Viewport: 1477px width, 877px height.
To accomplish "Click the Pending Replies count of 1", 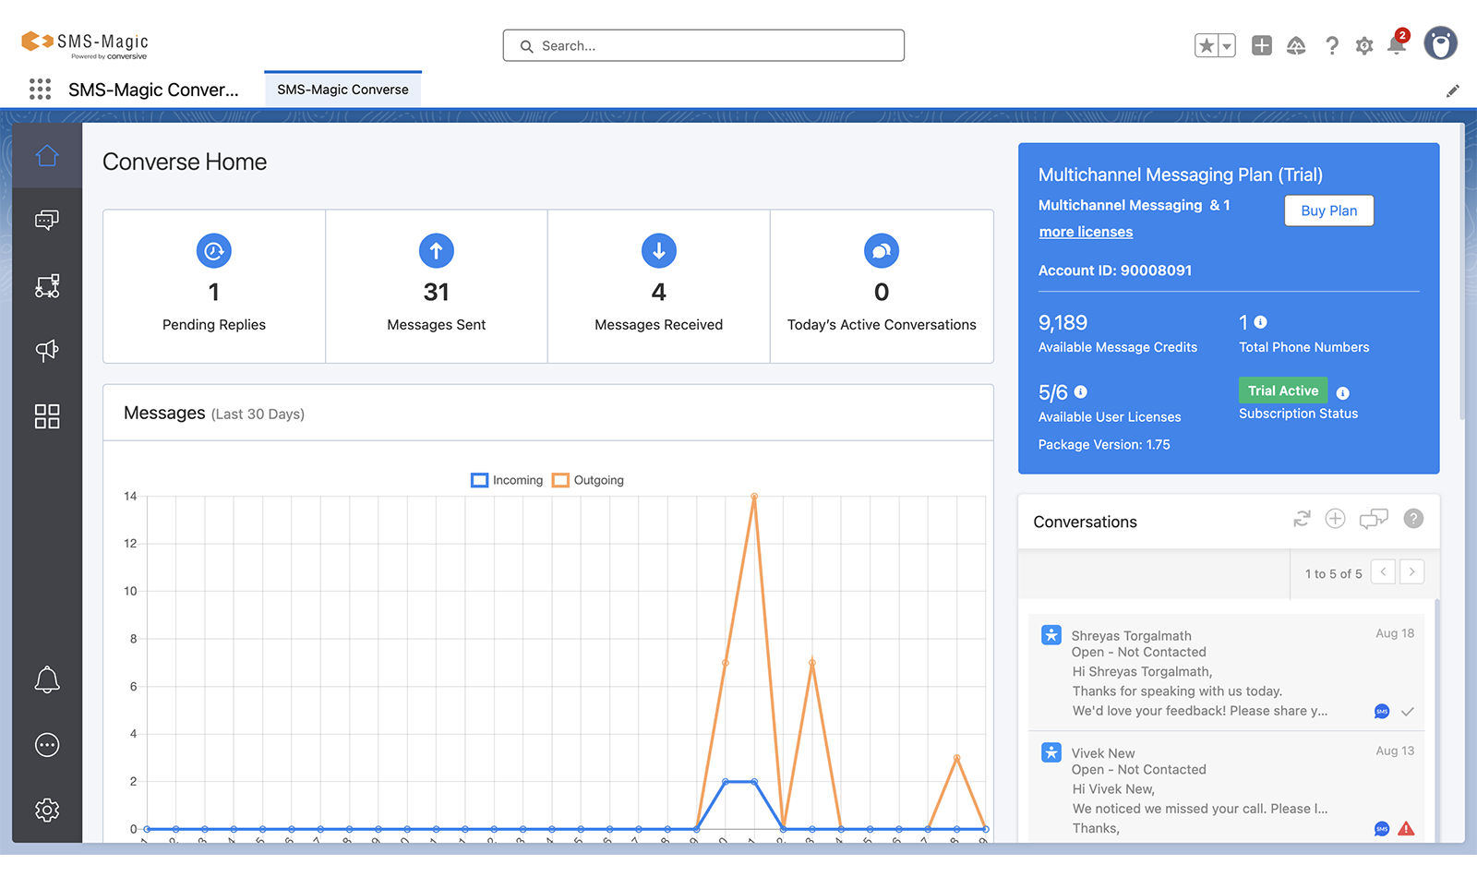I will (214, 293).
